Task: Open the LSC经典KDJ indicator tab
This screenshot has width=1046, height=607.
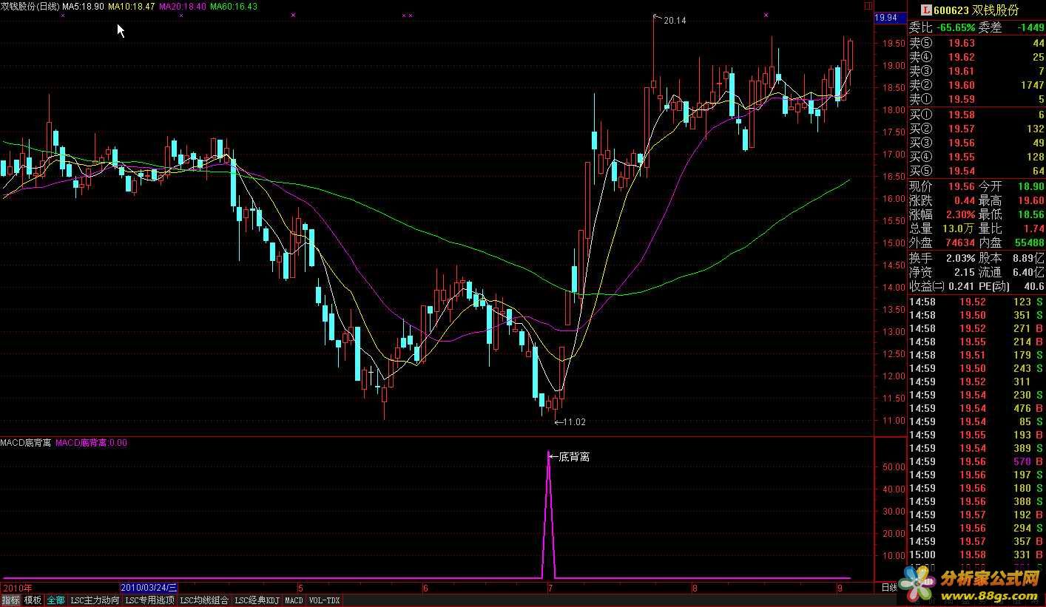Action: point(257,600)
